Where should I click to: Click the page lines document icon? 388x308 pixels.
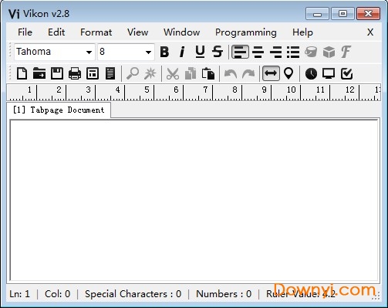pos(110,73)
